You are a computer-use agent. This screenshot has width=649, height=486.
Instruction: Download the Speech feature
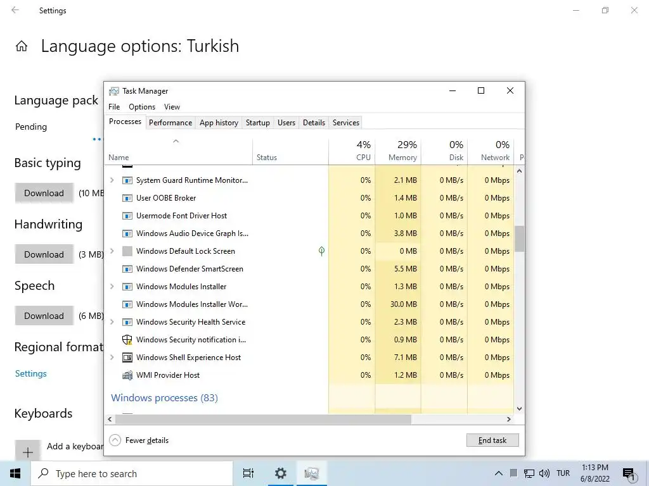pos(44,316)
